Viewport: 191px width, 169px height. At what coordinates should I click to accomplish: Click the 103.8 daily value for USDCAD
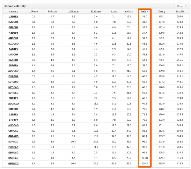click(145, 158)
